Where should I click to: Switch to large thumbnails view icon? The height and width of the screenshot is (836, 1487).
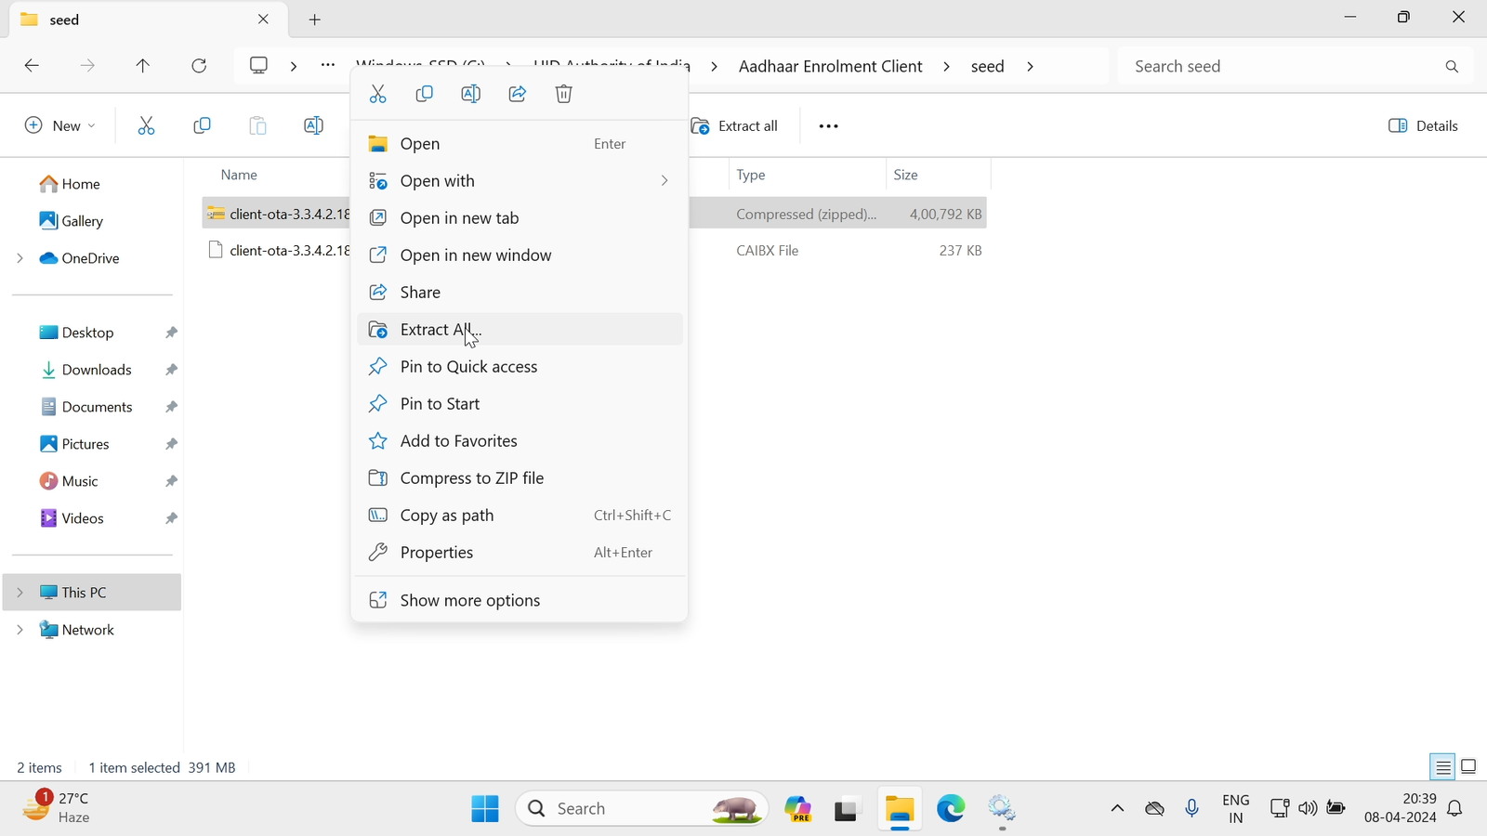(1468, 767)
